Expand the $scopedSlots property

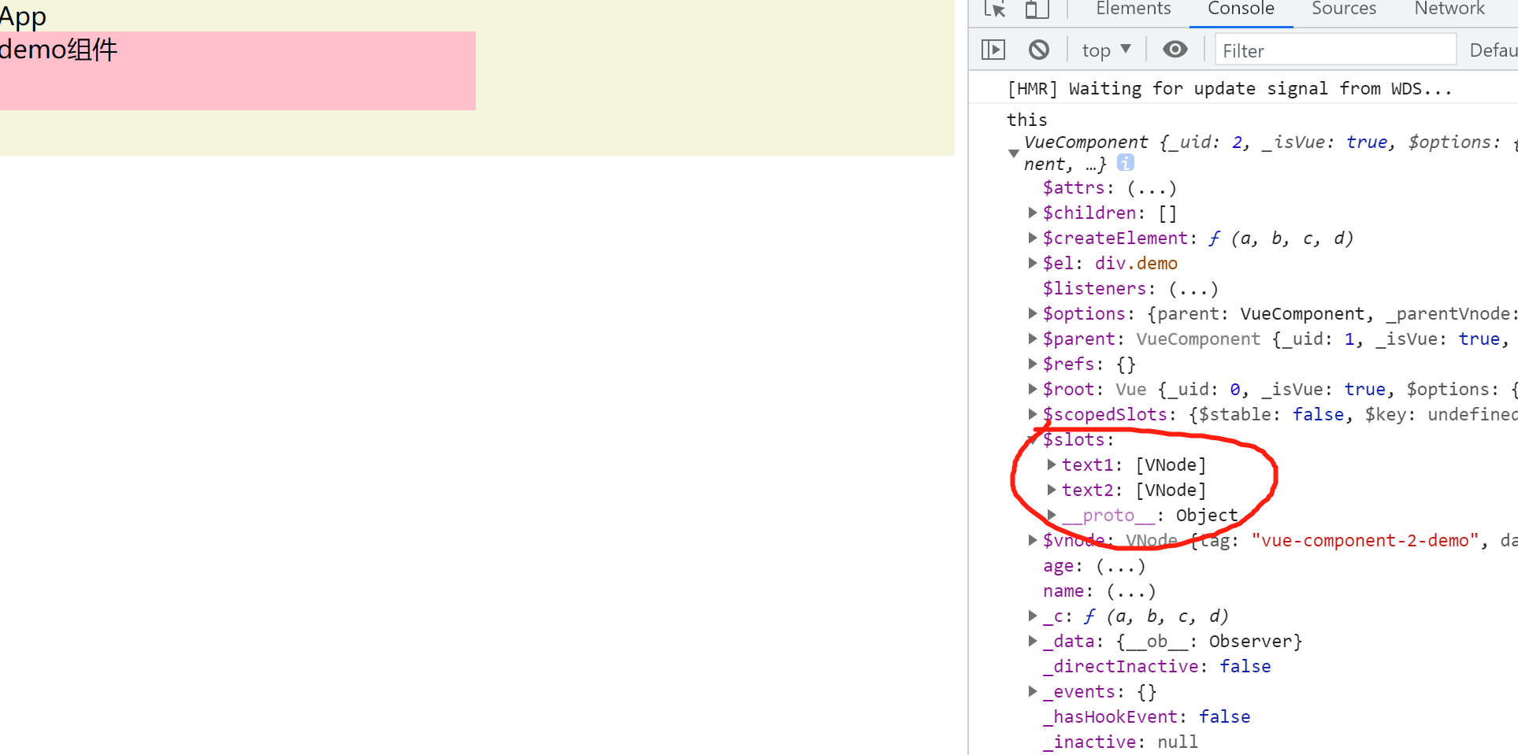coord(1032,414)
